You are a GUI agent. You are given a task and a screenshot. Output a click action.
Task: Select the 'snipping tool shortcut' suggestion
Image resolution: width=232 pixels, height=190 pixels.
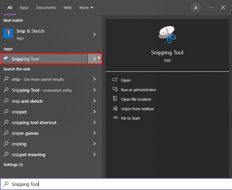tap(34, 123)
